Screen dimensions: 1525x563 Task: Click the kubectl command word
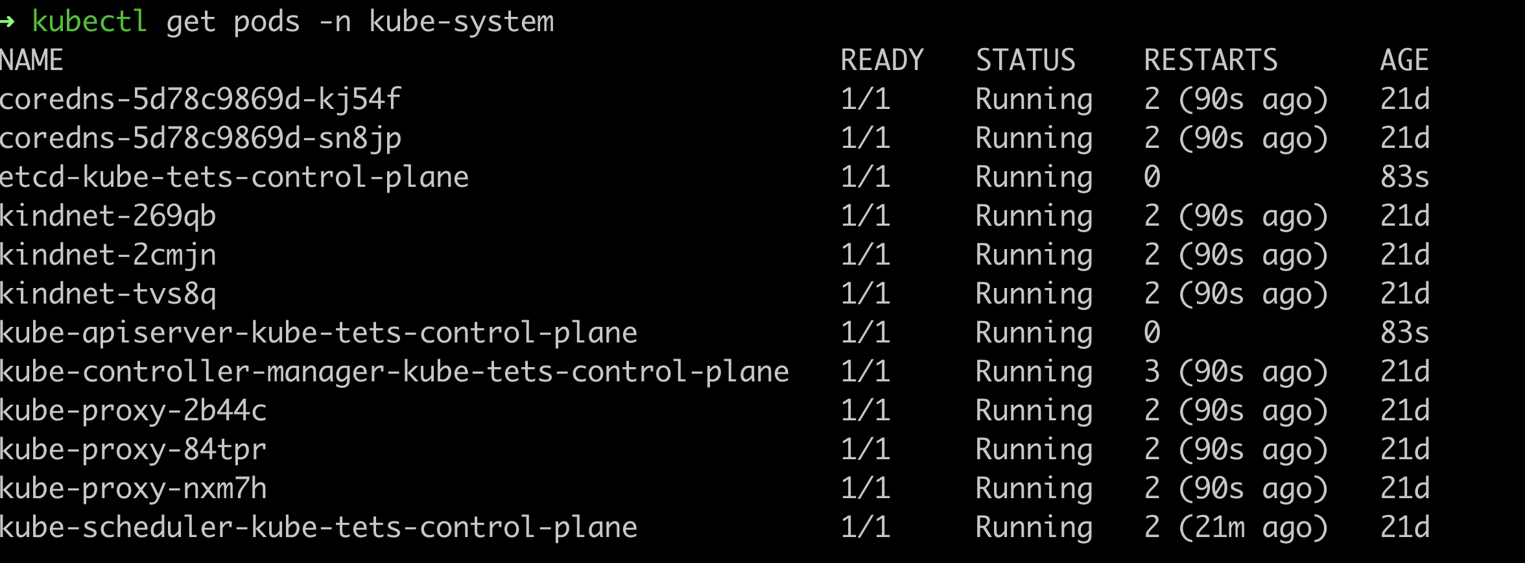tap(89, 22)
